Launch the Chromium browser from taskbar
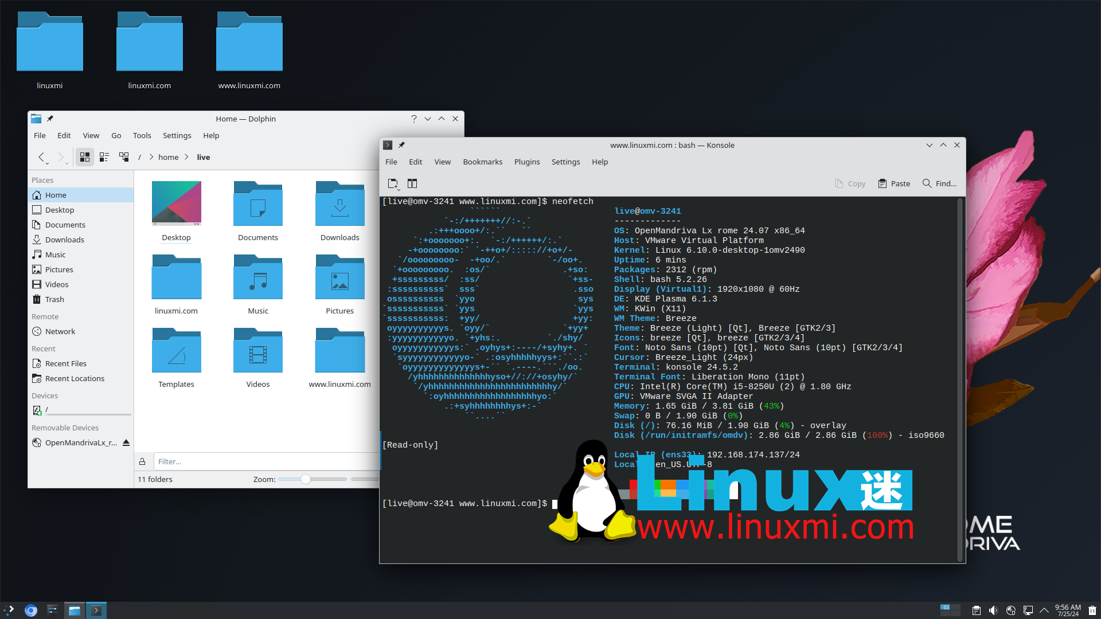Screen dimensions: 1101x619 [x=31, y=610]
